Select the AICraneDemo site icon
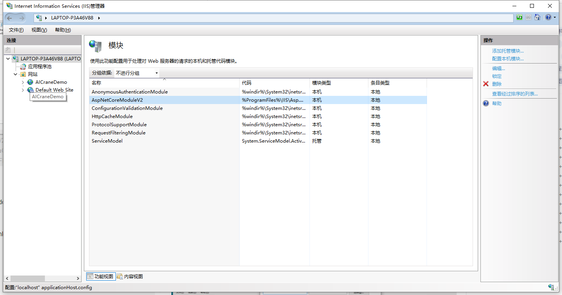The image size is (562, 295). (x=30, y=82)
